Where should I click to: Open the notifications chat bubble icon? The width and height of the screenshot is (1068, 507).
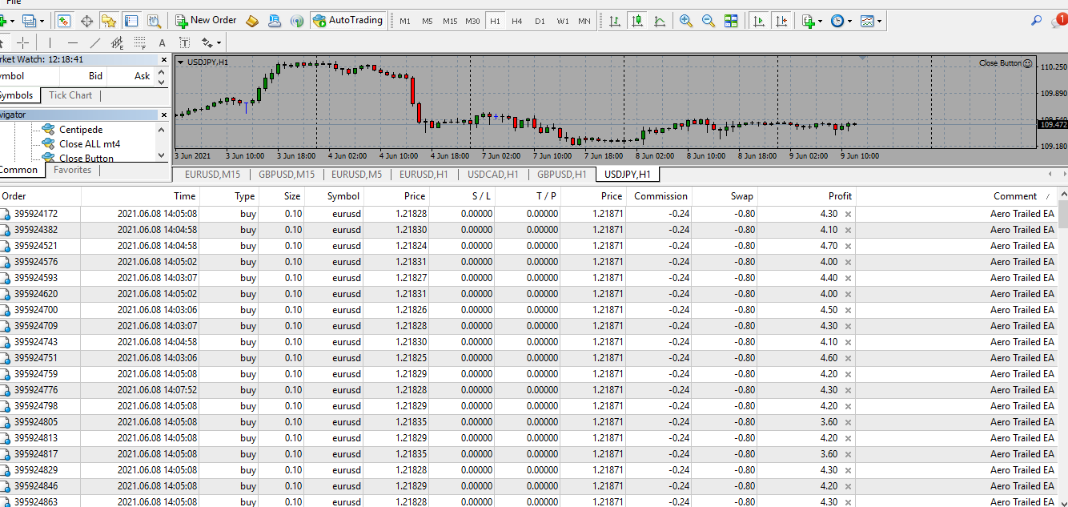(1058, 22)
